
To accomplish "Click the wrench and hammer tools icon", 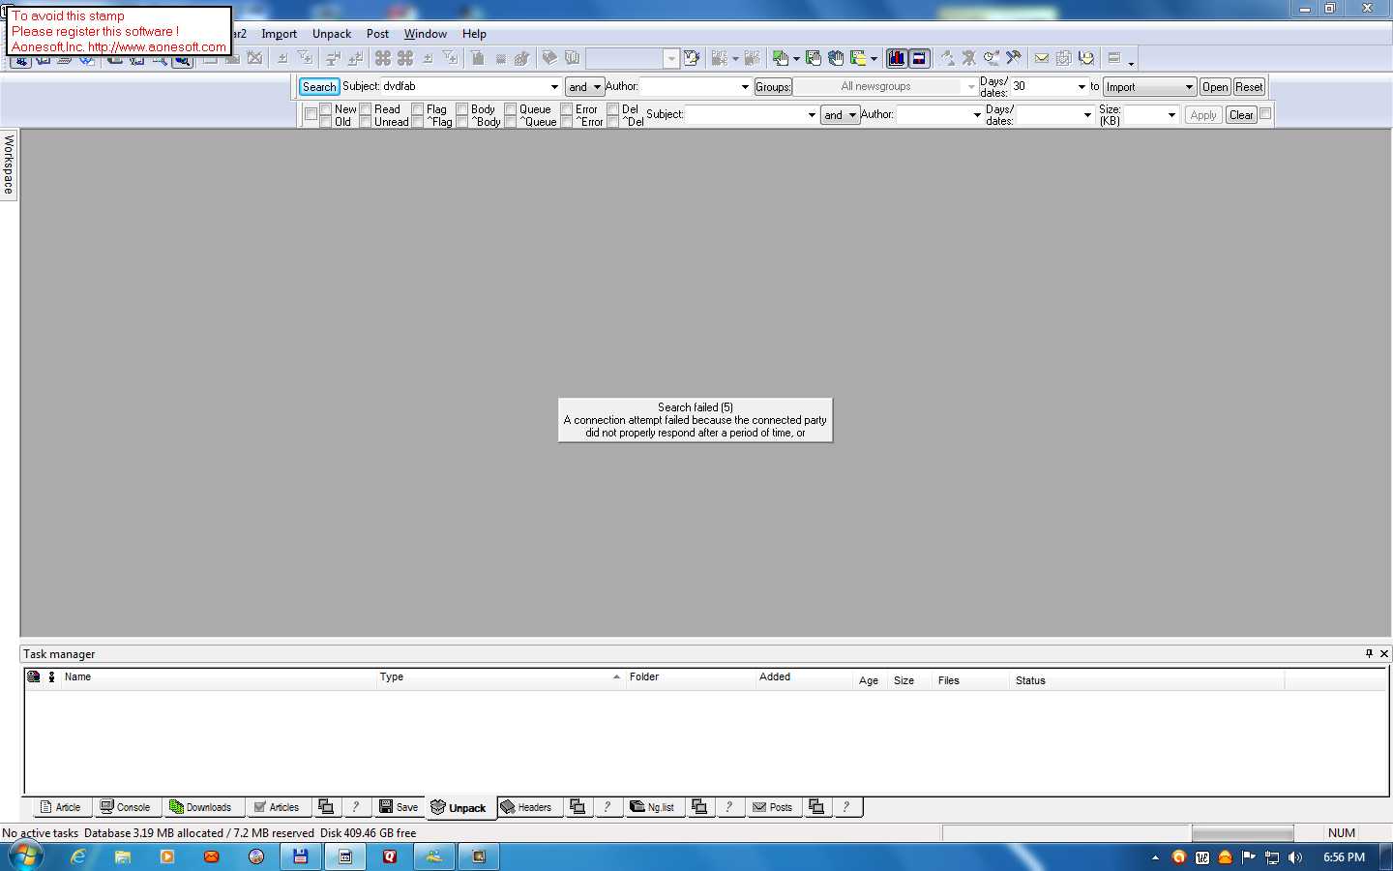I will [1013, 58].
